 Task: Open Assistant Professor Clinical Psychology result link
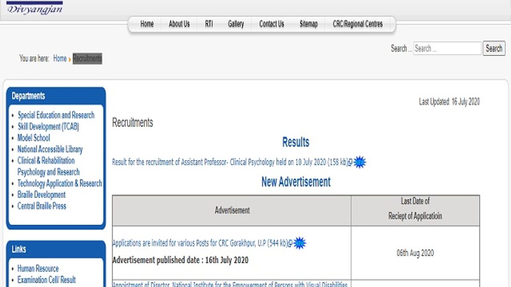pyautogui.click(x=230, y=162)
